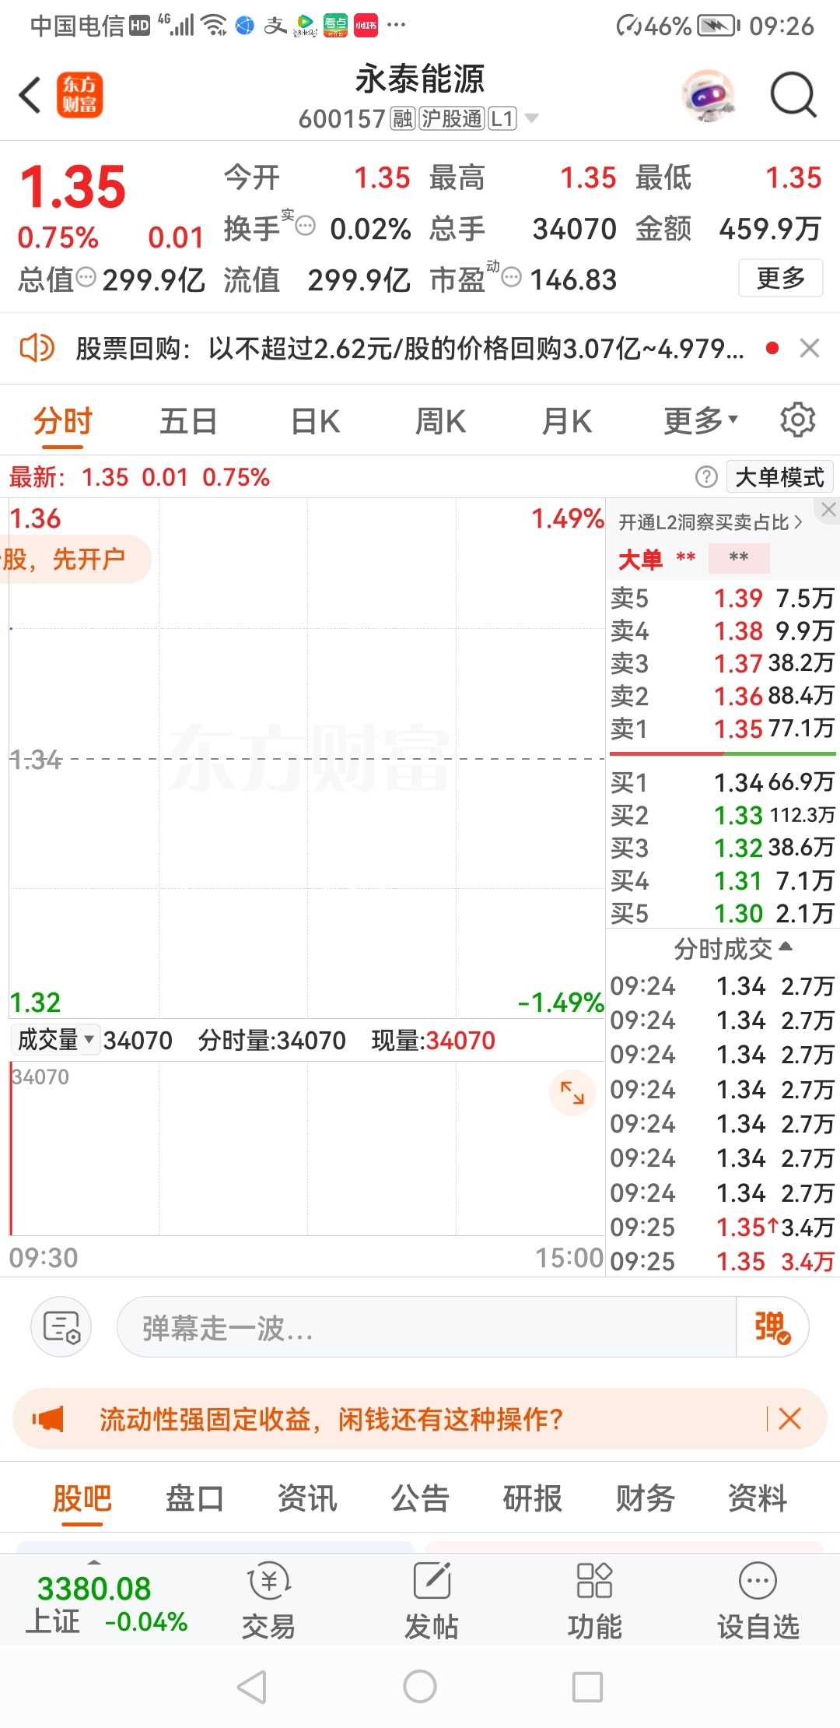The image size is (840, 1728).
Task: Switch to the 公告 tab
Action: pos(420,1498)
